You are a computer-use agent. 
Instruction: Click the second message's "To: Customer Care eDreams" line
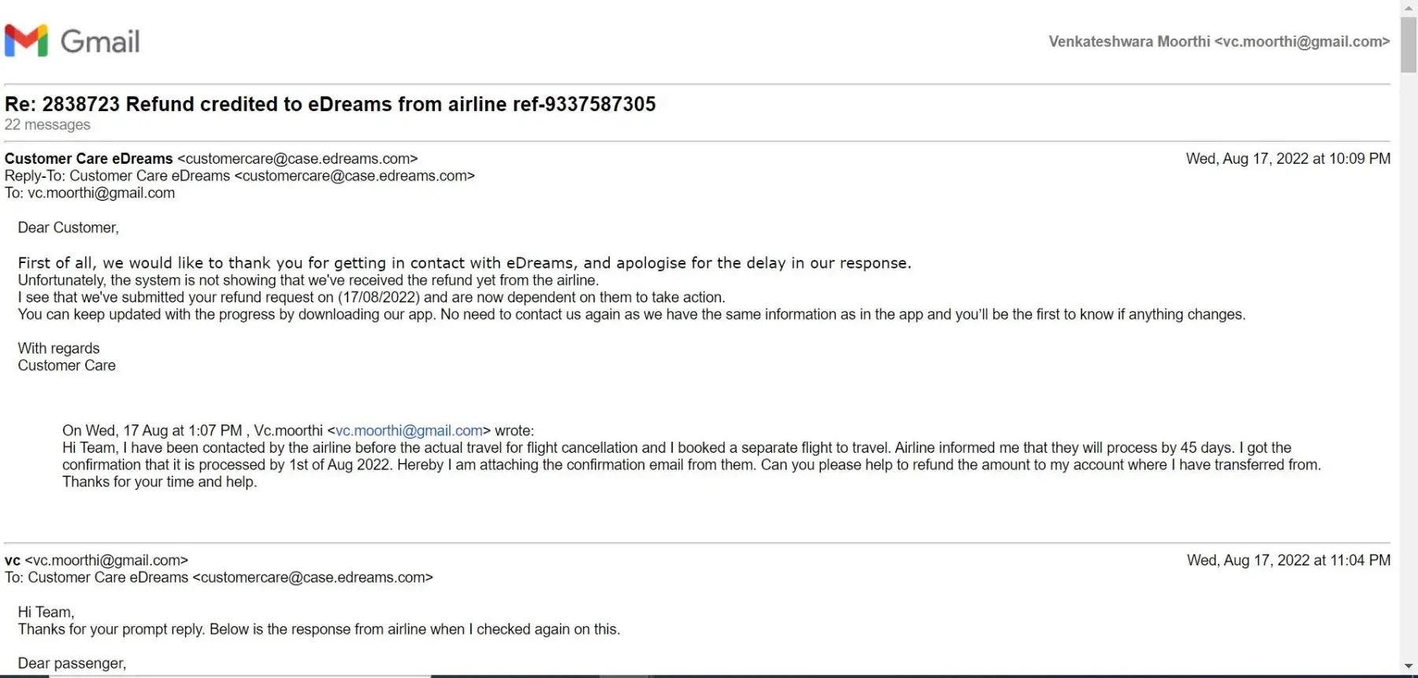click(x=219, y=577)
